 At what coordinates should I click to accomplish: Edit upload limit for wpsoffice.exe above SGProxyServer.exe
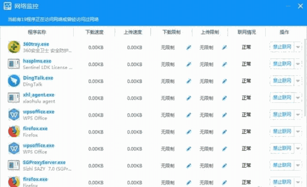(x=224, y=149)
